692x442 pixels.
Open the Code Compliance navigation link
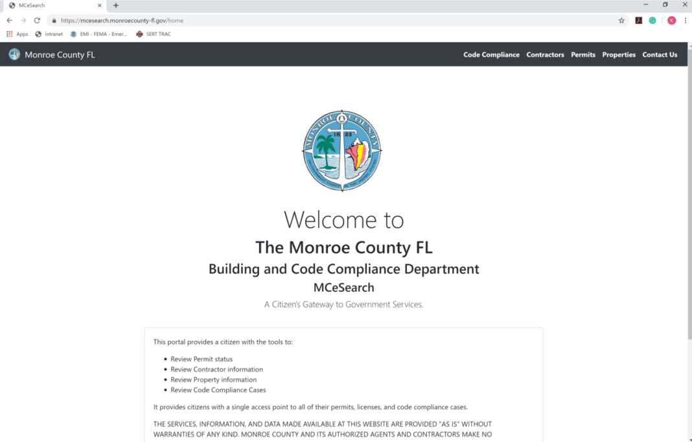pos(491,54)
